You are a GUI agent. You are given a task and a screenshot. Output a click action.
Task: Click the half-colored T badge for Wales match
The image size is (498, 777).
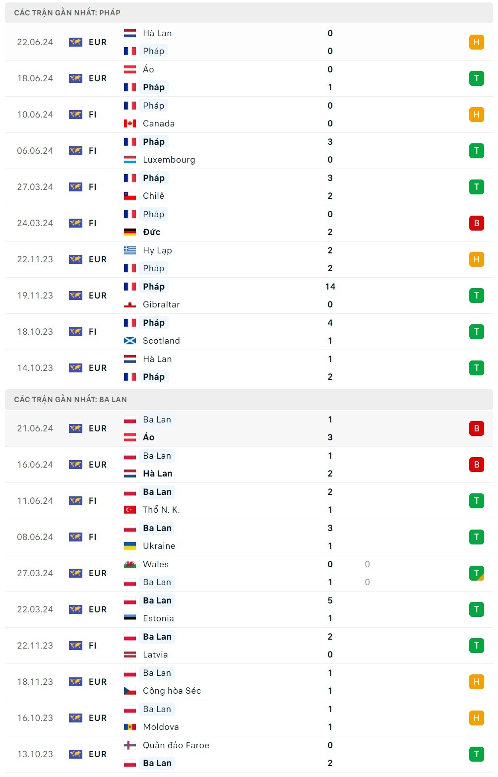pyautogui.click(x=476, y=573)
